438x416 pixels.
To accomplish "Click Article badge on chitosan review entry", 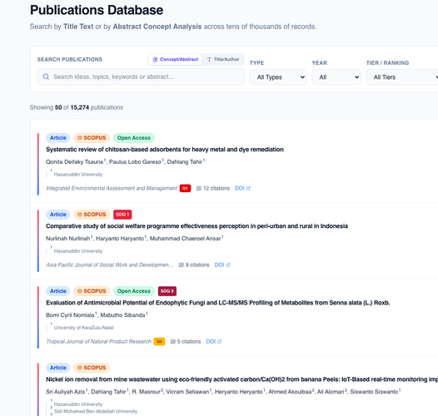I will (57, 138).
